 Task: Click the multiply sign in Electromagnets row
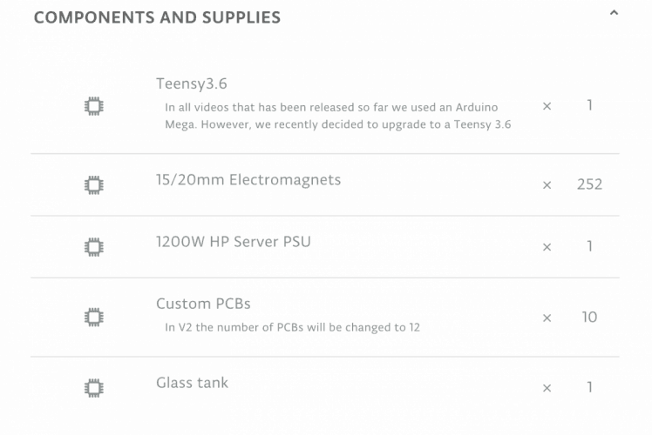pos(547,185)
